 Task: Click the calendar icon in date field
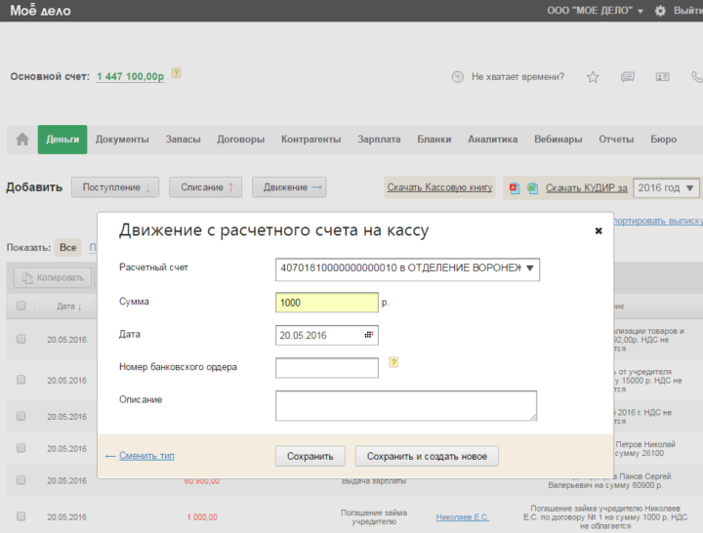[368, 335]
